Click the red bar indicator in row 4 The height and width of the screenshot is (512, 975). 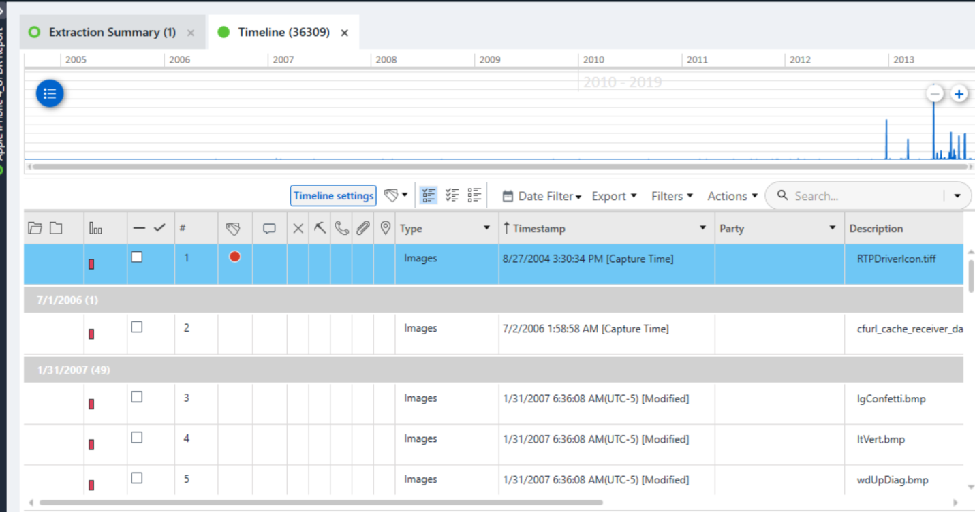(91, 445)
